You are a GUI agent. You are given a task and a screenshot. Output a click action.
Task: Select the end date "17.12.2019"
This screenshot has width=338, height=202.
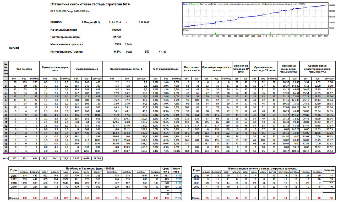pos(143,23)
